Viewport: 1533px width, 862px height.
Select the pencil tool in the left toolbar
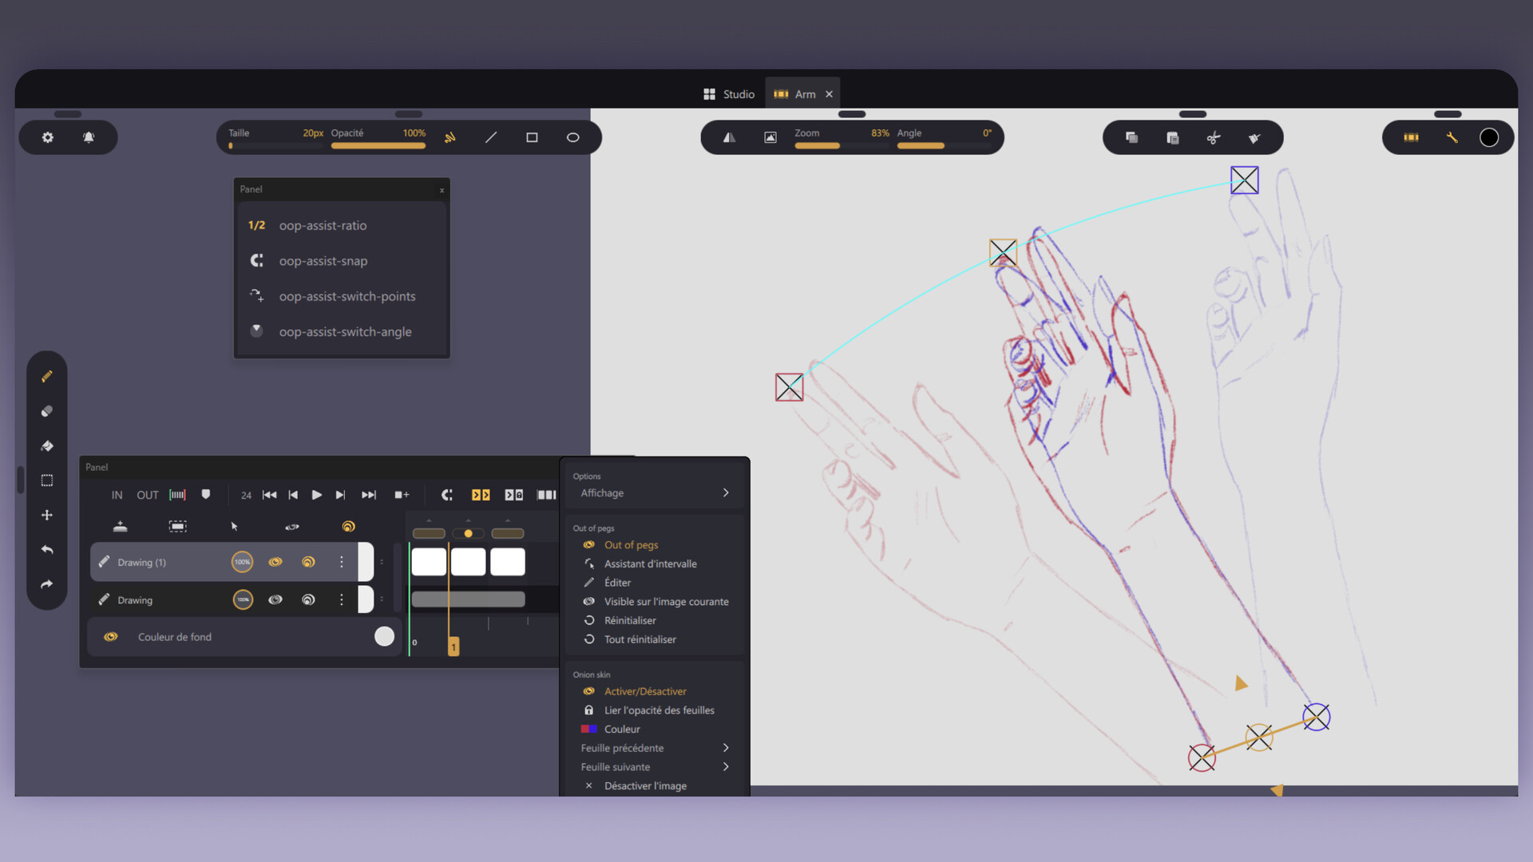click(x=47, y=376)
